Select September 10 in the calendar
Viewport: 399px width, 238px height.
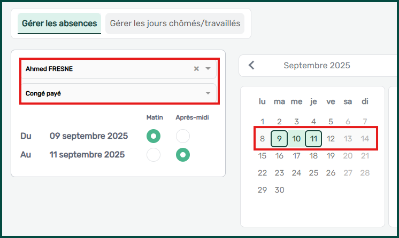(x=296, y=139)
